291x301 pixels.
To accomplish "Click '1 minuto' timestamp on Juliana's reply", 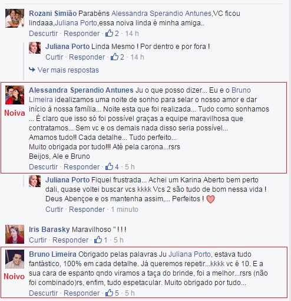I will [125, 210].
